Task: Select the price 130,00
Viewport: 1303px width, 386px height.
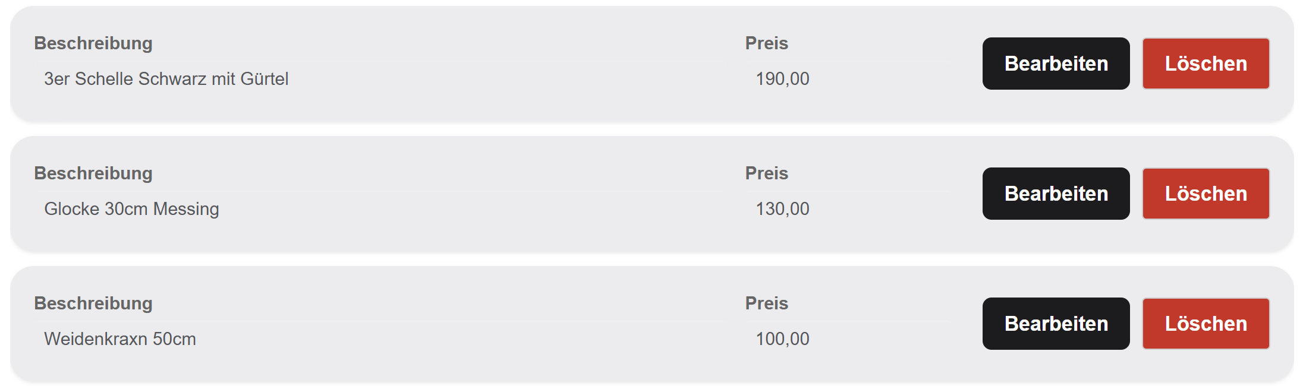Action: point(782,209)
